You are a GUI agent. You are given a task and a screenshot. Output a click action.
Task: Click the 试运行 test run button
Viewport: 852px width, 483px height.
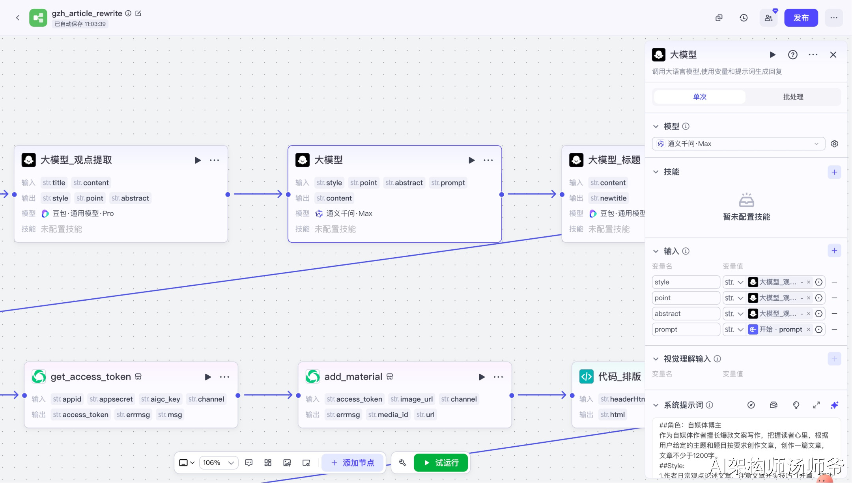[x=441, y=462]
